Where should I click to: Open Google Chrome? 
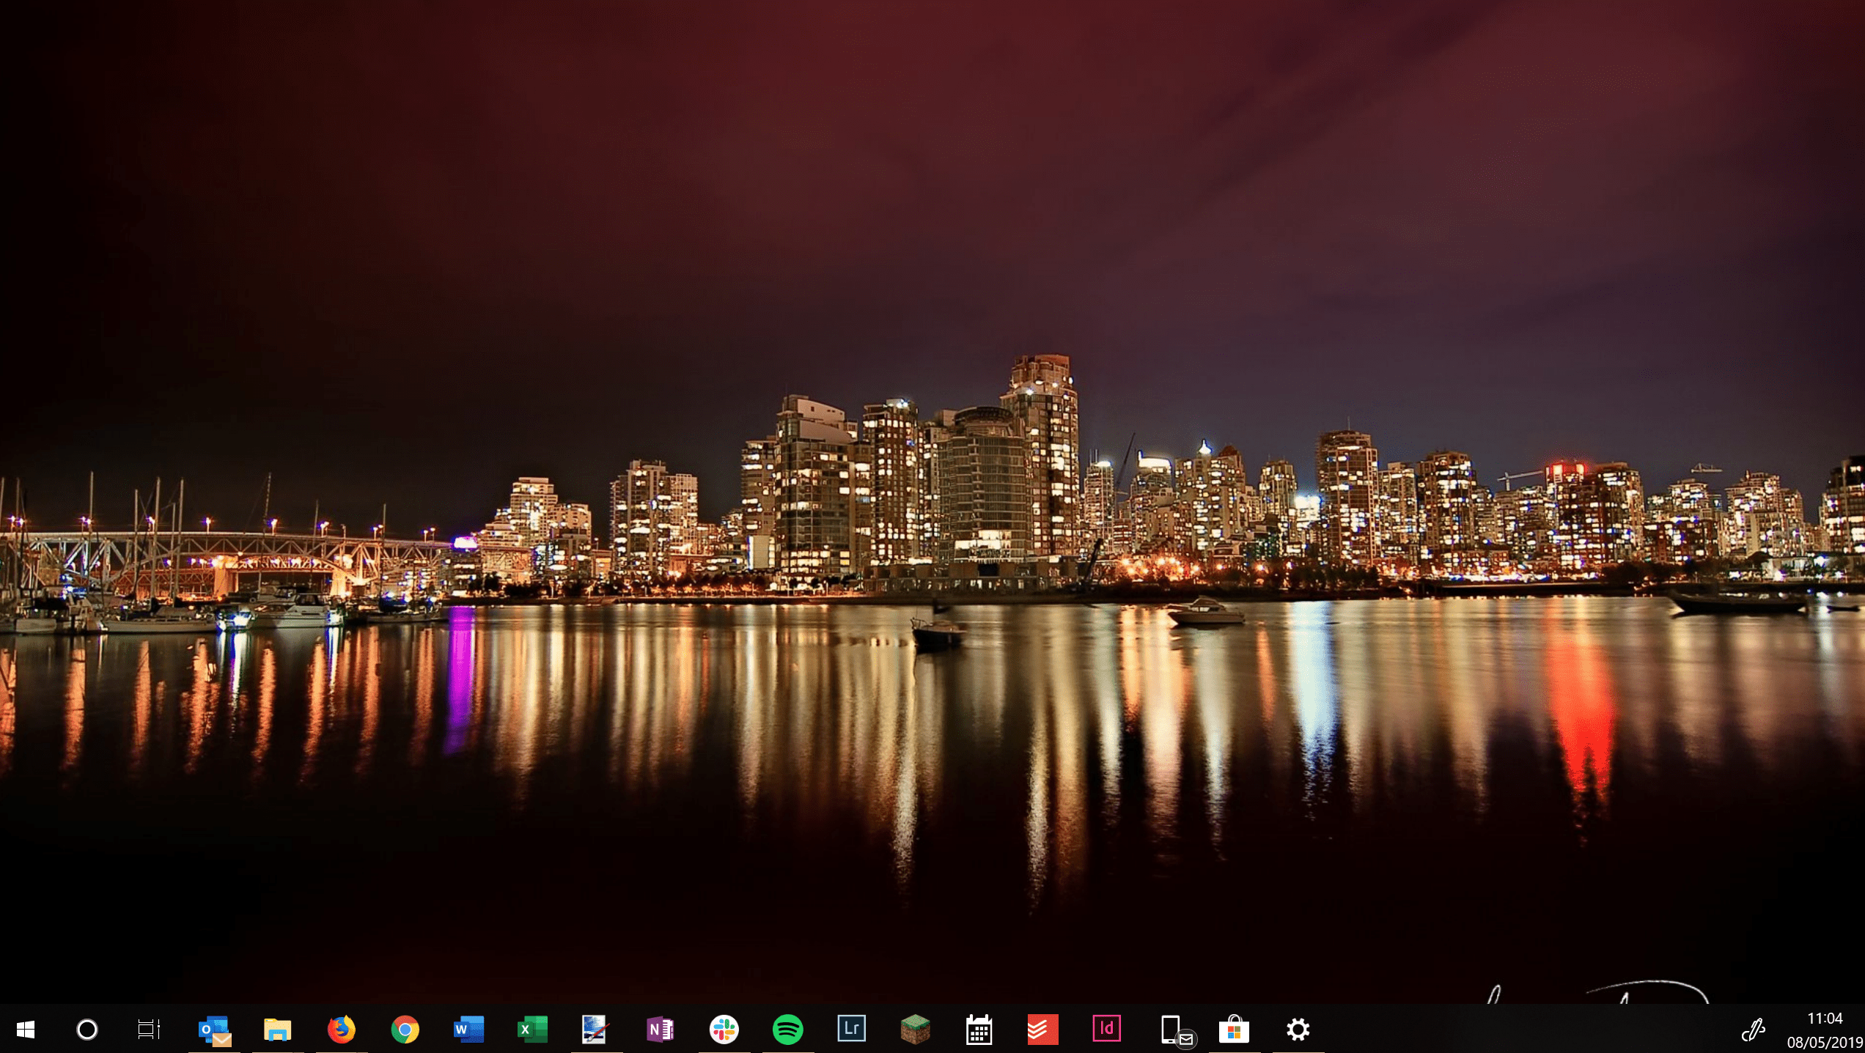point(405,1030)
